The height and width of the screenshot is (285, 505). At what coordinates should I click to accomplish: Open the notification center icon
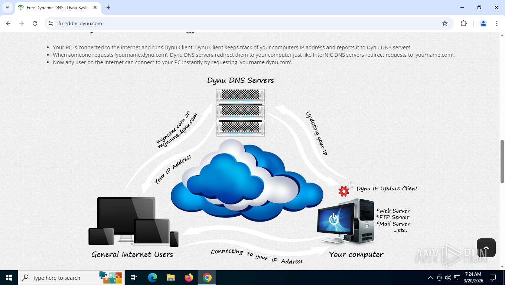pyautogui.click(x=493, y=278)
